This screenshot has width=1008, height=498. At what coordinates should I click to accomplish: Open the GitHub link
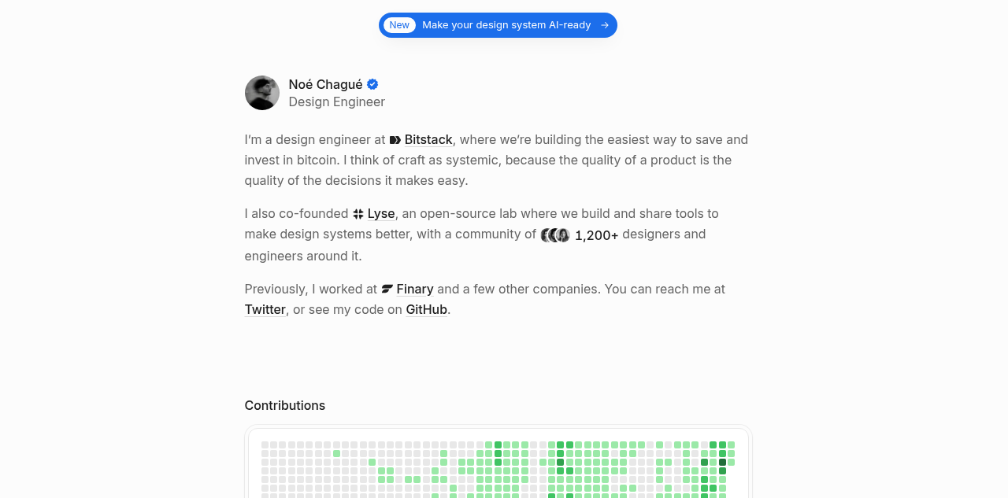click(x=427, y=309)
